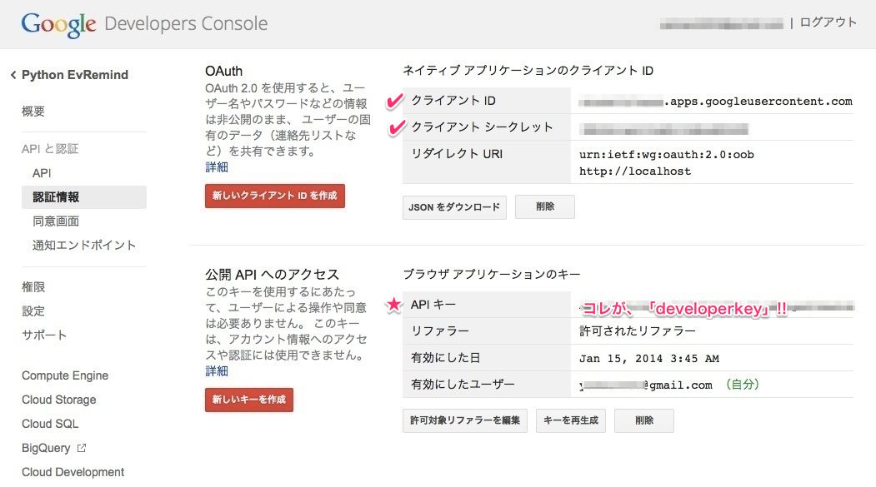Open the 同意画面 settings page
876x487 pixels.
55,221
